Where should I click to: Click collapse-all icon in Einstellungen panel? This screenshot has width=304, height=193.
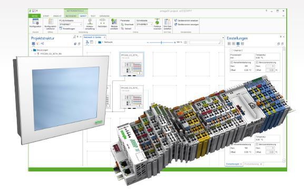click(282, 44)
